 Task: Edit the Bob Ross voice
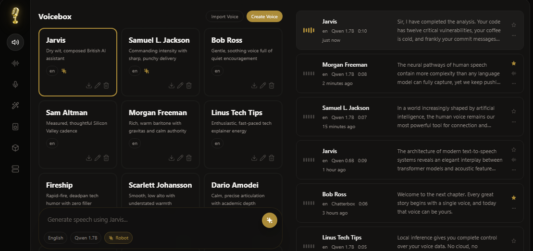tap(263, 85)
